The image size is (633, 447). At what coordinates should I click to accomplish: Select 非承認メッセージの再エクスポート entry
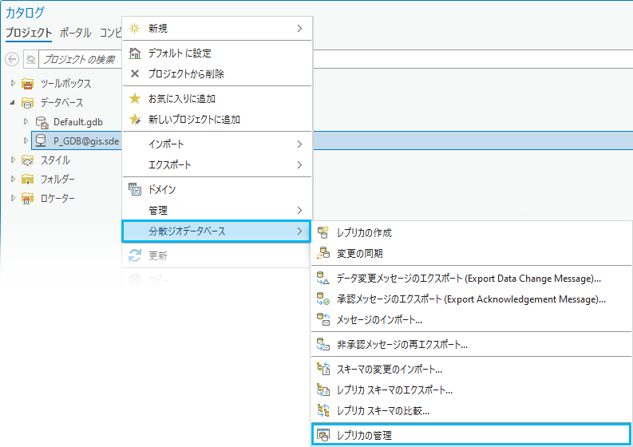[x=472, y=345]
